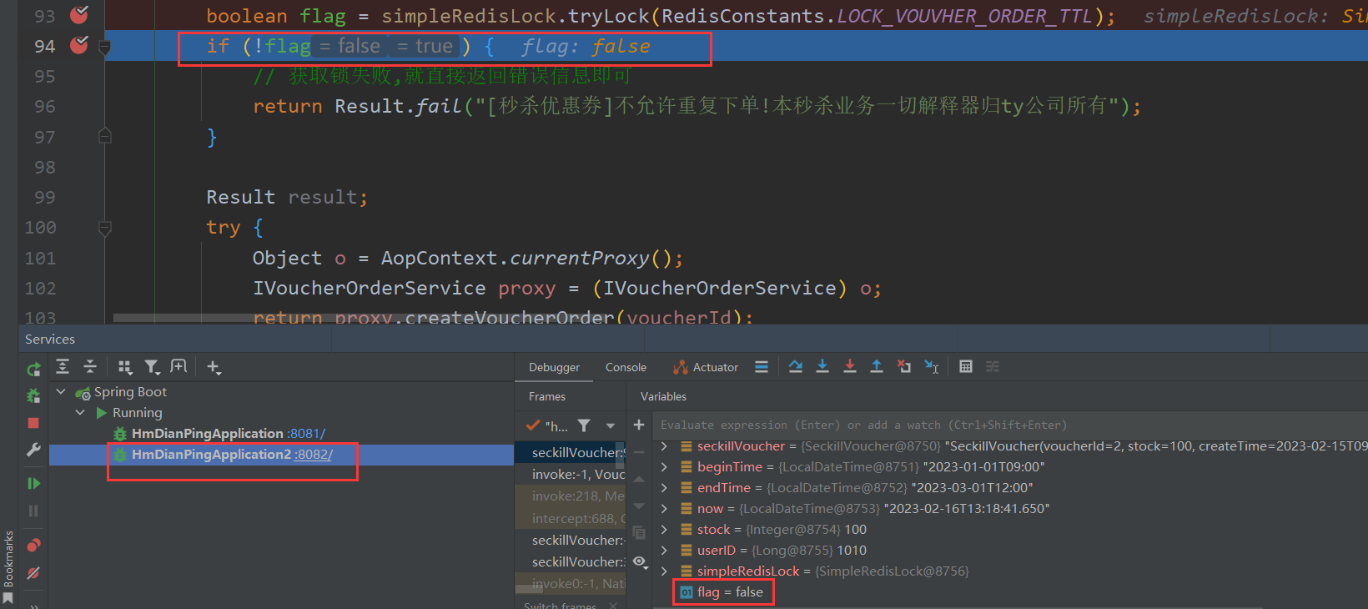The height and width of the screenshot is (609, 1368).
Task: Toggle the breakpoint on line 94
Action: tap(79, 45)
